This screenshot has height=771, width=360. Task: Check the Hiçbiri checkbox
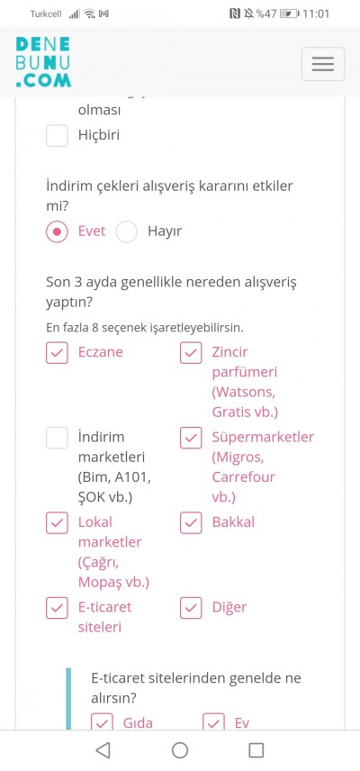[x=57, y=135]
